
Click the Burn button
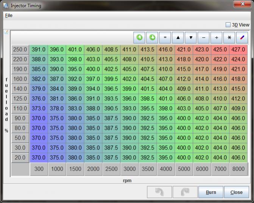(x=211, y=192)
